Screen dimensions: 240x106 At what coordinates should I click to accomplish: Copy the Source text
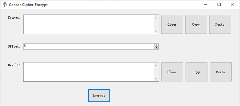[196, 24]
